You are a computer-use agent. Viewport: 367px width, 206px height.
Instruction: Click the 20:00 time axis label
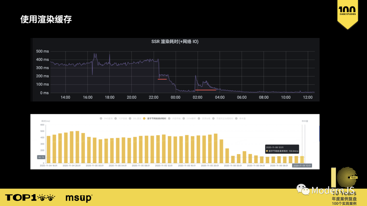[132, 97]
